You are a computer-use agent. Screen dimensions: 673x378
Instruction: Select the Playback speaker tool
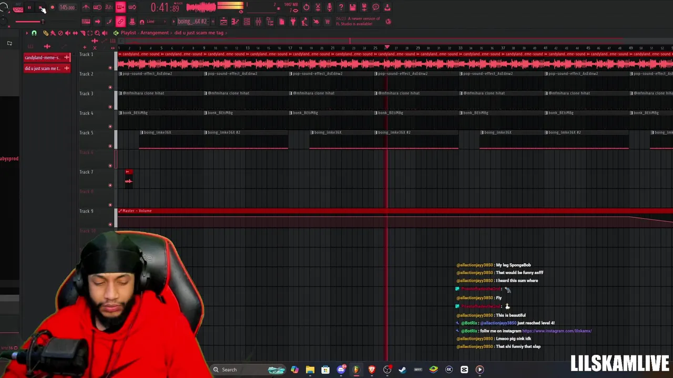click(105, 33)
